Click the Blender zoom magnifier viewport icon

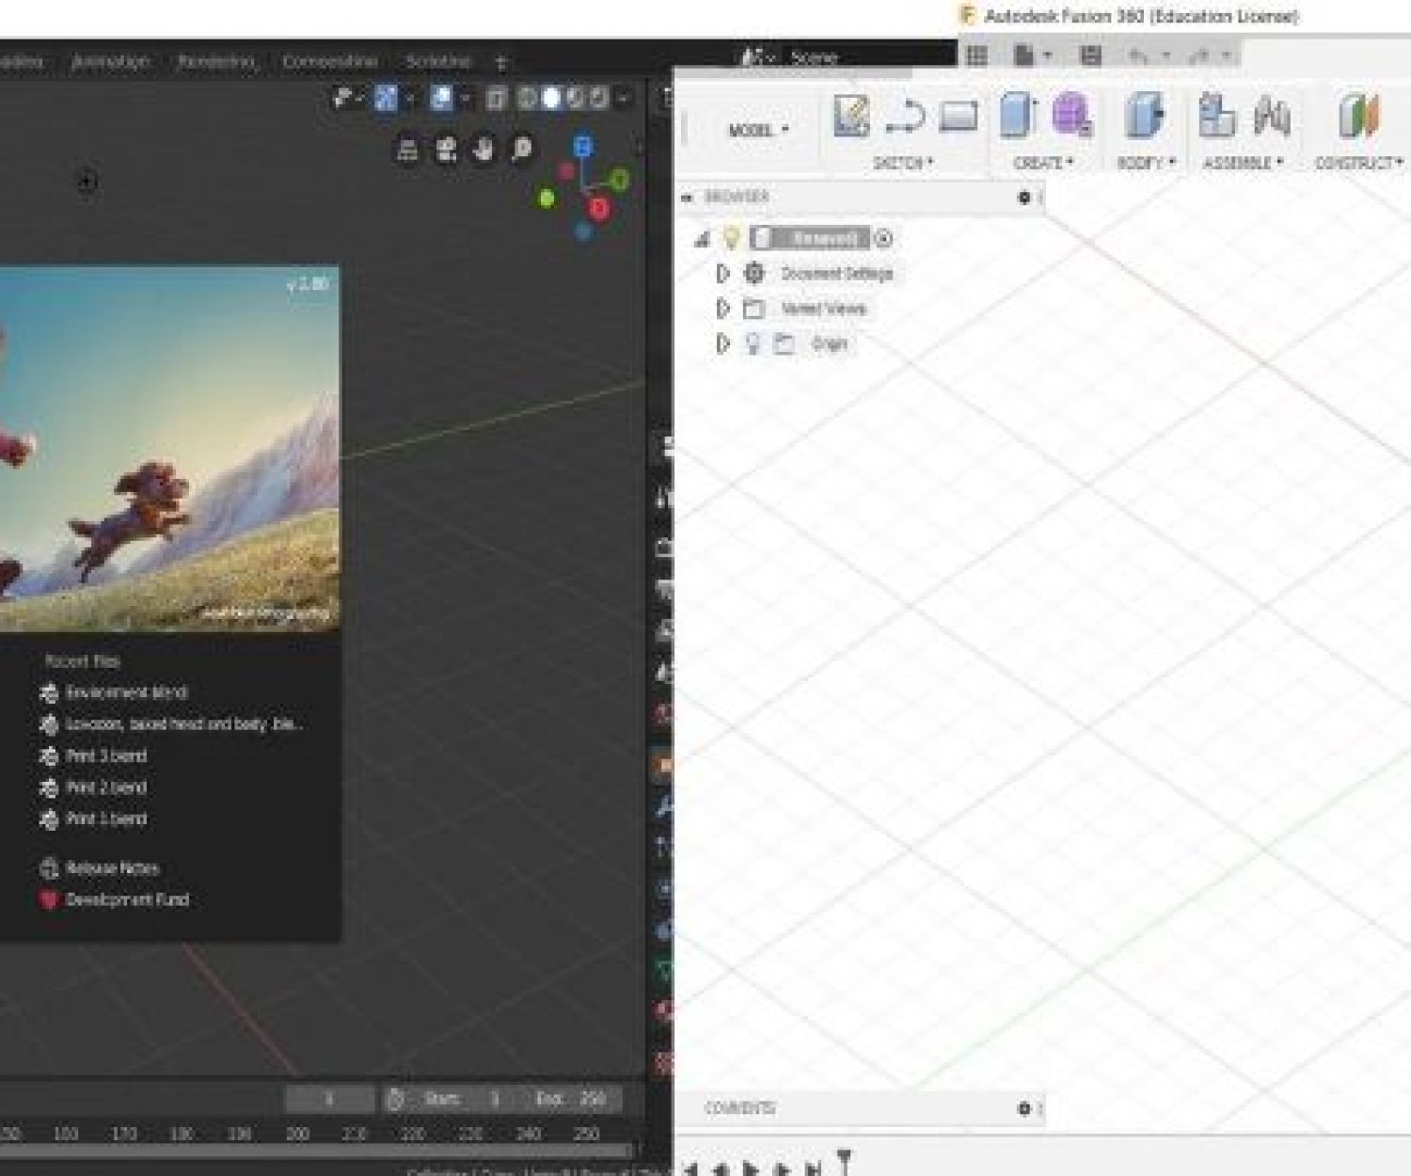click(x=521, y=150)
